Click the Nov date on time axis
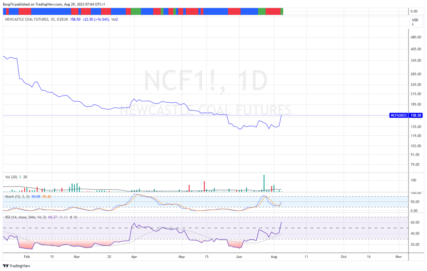Image resolution: width=427 pixels, height=271 pixels. coord(399,256)
